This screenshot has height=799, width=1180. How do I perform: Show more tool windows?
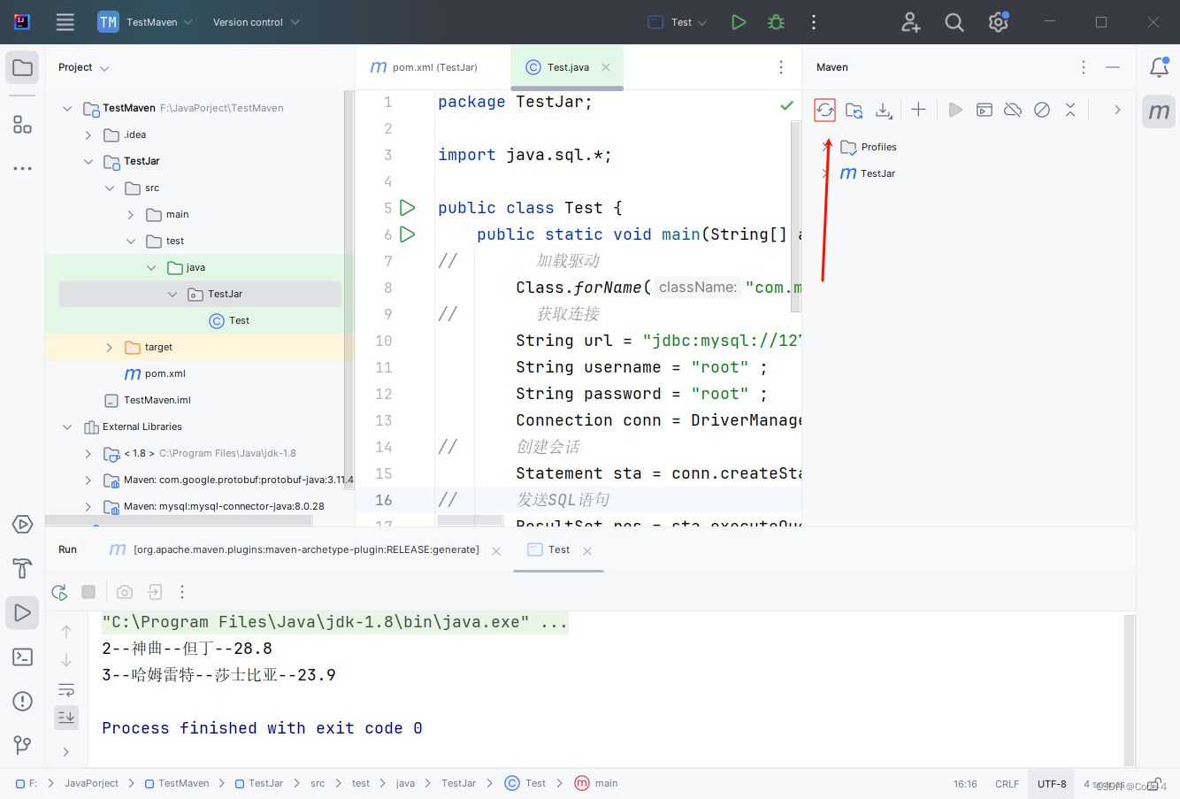[x=23, y=168]
